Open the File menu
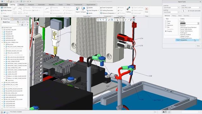Screen dimensions: 202x114 [x=4, y=5]
